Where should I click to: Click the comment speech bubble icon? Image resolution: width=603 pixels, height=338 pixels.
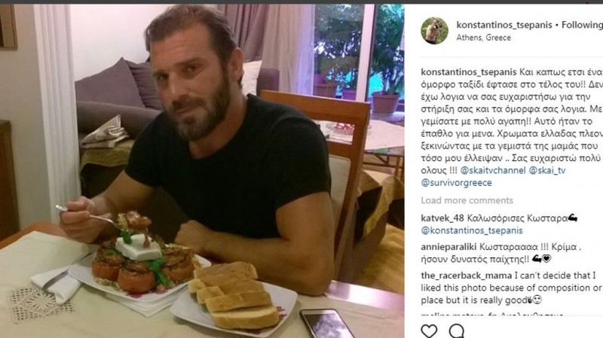(457, 330)
